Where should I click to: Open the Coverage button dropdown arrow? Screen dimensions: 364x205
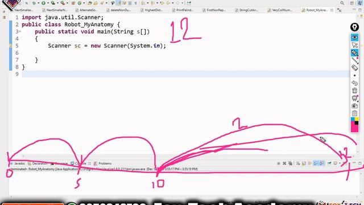click(57, 3)
